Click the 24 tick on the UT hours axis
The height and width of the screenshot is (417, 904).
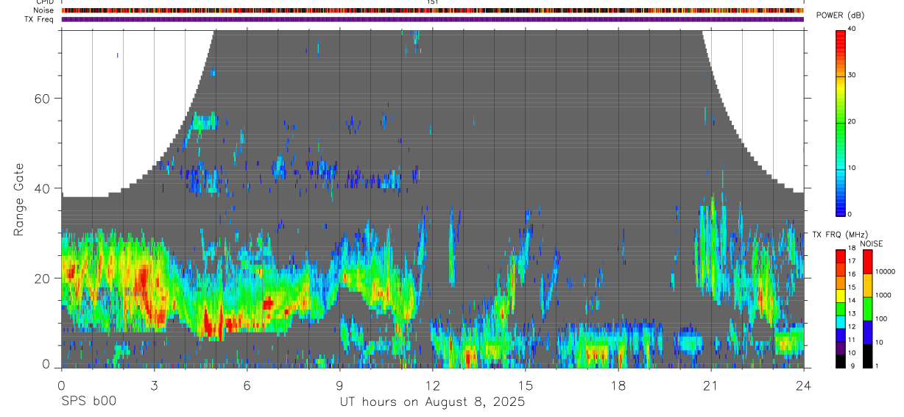pyautogui.click(x=803, y=385)
